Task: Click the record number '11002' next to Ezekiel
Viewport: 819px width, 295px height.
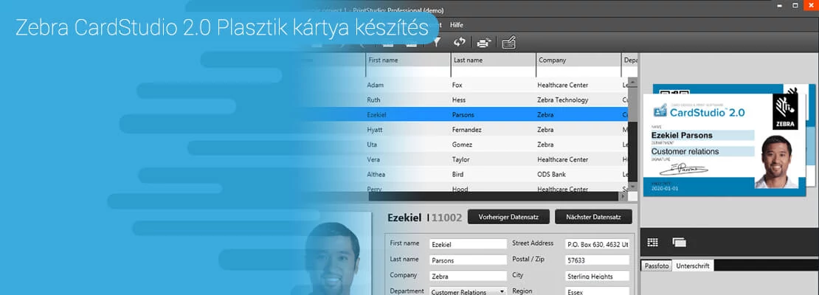Action: (446, 218)
